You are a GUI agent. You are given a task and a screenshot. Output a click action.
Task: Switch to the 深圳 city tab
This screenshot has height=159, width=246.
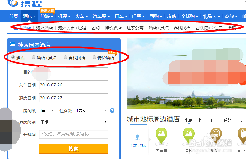(240, 120)
